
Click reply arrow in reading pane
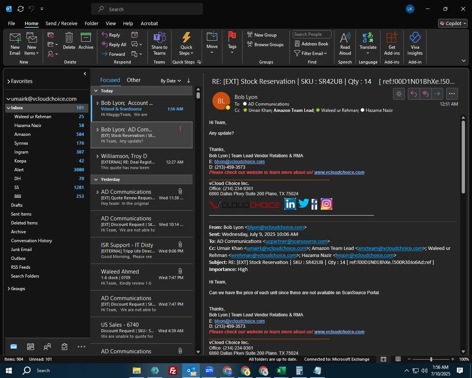click(x=414, y=94)
